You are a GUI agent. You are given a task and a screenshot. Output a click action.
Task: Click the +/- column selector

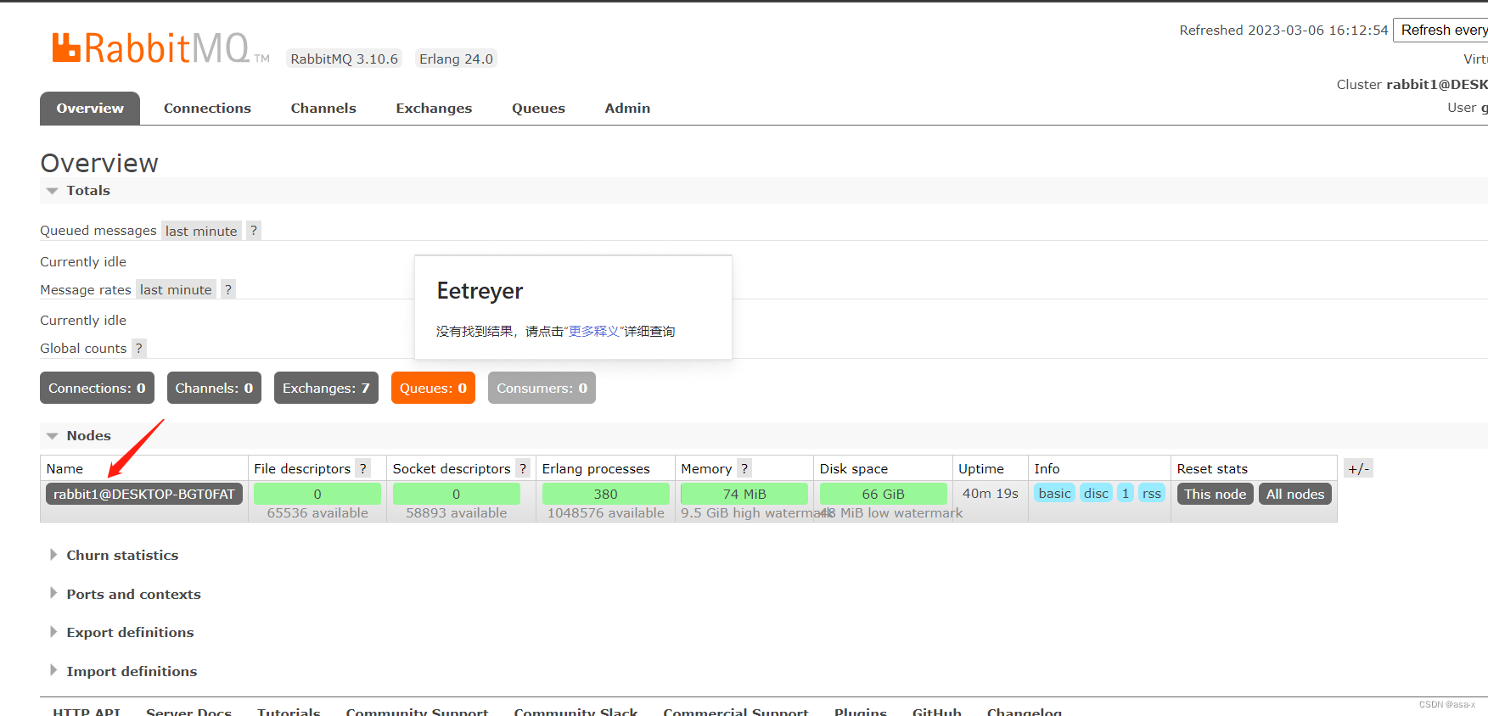pos(1358,468)
